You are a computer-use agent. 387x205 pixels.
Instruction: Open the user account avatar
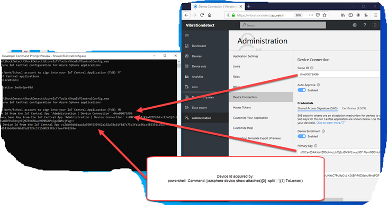click(x=375, y=25)
